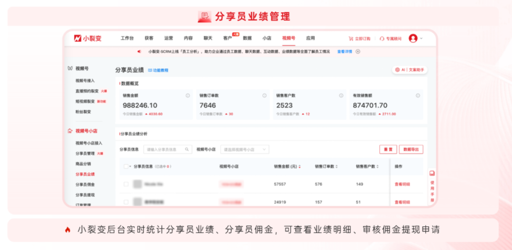The image size is (512, 250).
Task: Sort by the 销售订单数 column arrows
Action: [x=337, y=167]
